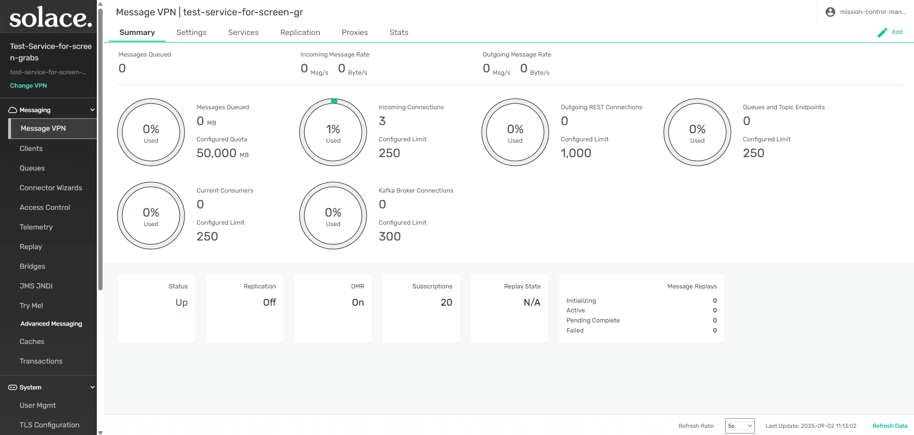Click the pencil Edit icon

(882, 32)
